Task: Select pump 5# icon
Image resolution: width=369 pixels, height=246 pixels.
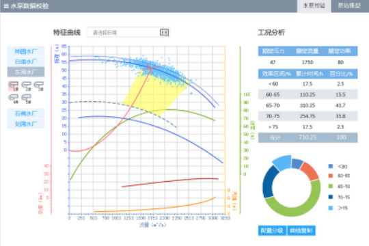Action: pyautogui.click(x=27, y=99)
